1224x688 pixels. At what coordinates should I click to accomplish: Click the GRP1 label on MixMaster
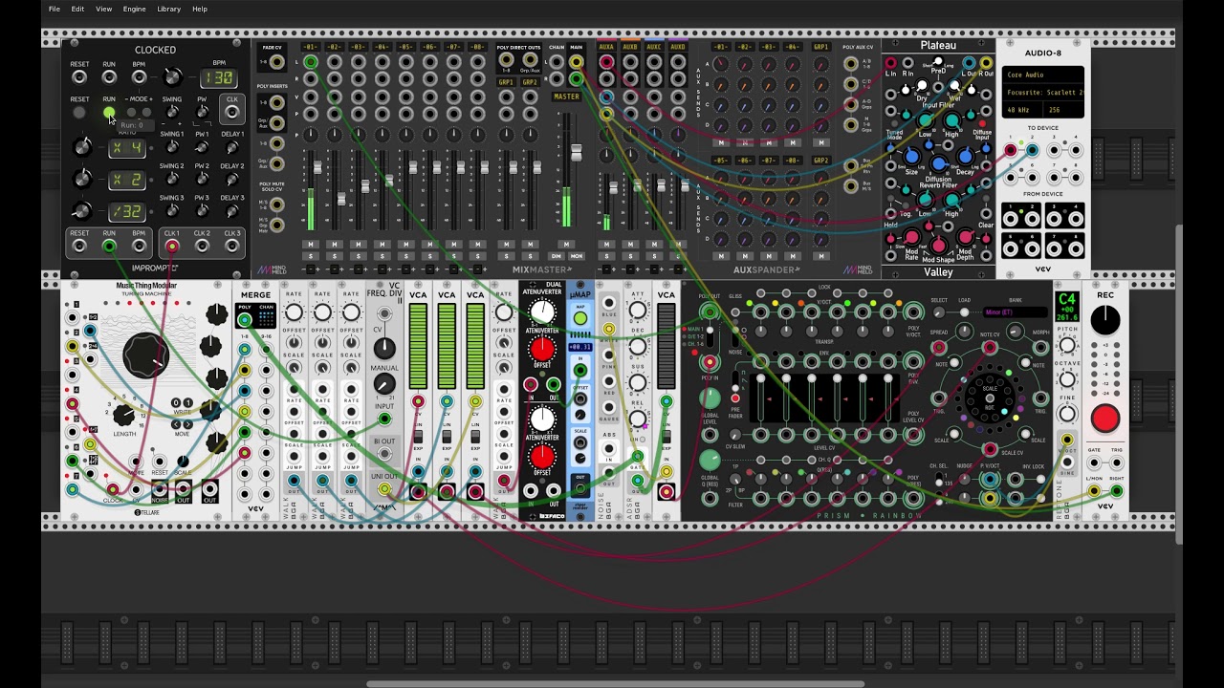[506, 82]
